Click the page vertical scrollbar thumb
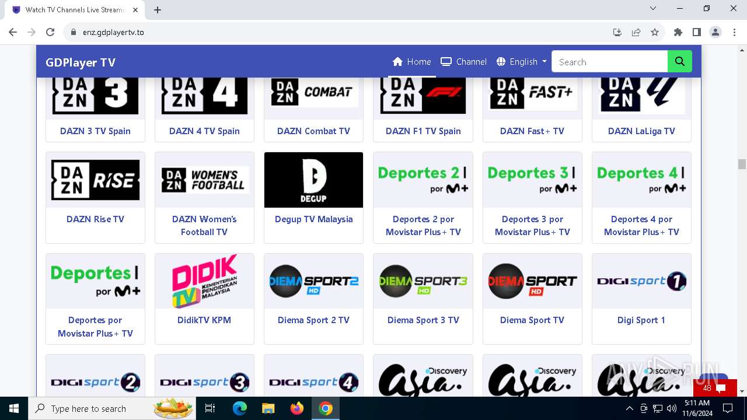 [x=742, y=164]
